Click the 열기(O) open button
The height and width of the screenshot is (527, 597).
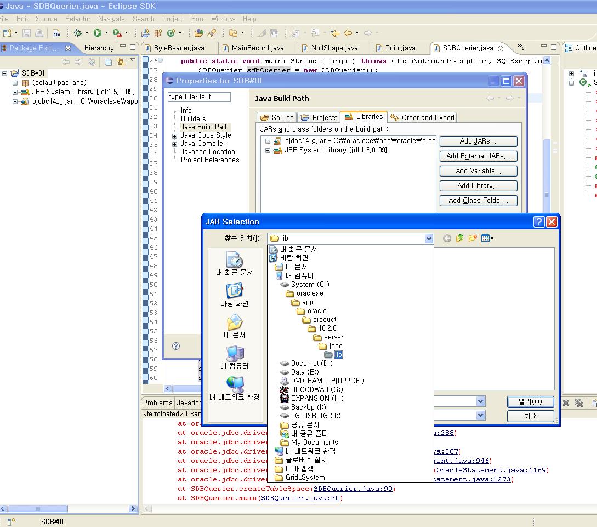530,402
